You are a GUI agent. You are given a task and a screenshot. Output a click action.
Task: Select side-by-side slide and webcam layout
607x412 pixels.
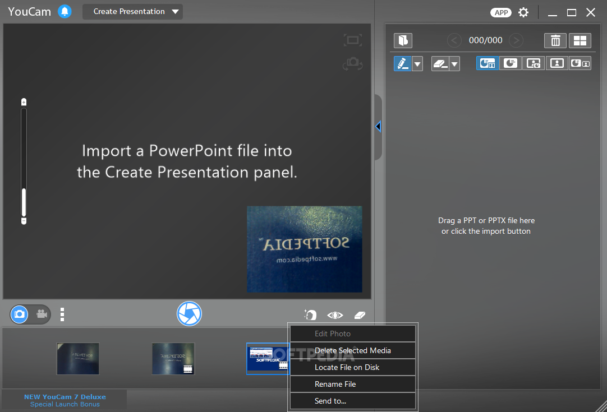(580, 63)
